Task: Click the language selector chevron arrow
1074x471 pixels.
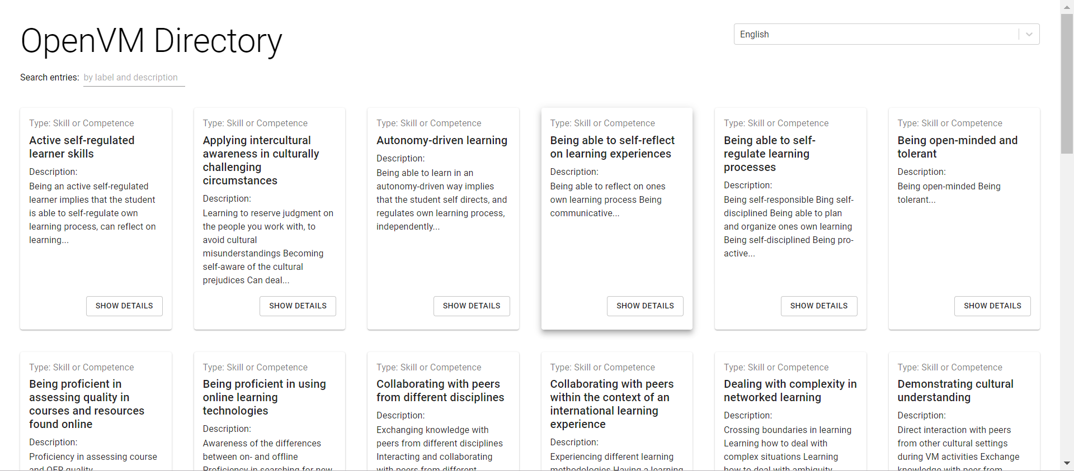Action: point(1029,34)
